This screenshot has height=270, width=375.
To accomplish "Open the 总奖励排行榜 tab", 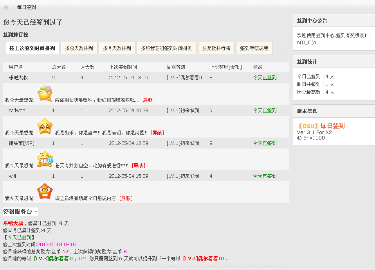I will [216, 48].
